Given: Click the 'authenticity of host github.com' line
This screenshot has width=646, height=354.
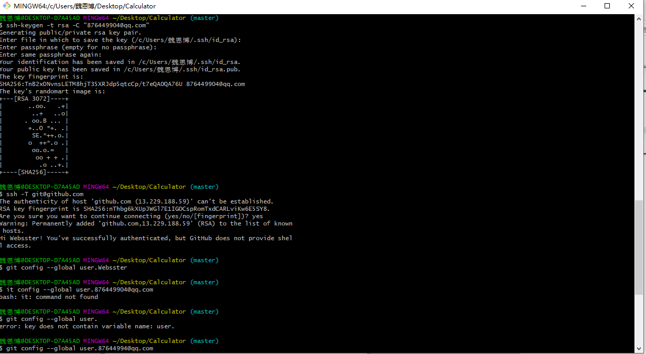Looking at the screenshot, I should (137, 201).
